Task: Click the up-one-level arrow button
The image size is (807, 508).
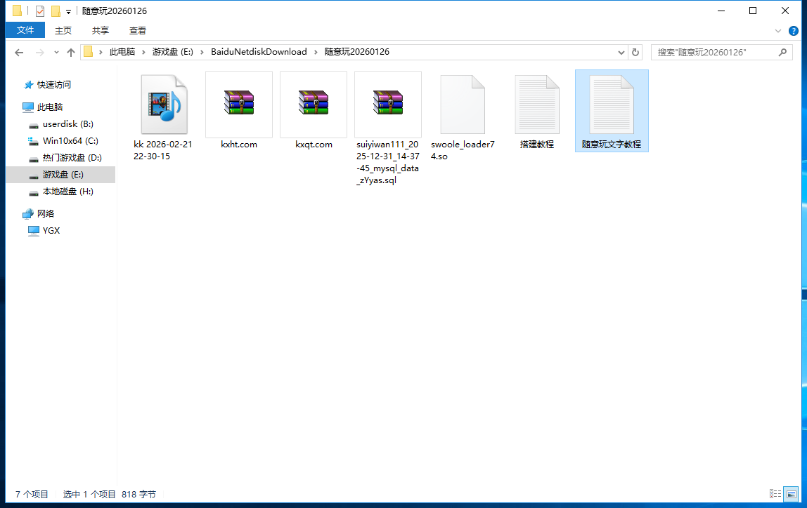Action: [x=71, y=52]
